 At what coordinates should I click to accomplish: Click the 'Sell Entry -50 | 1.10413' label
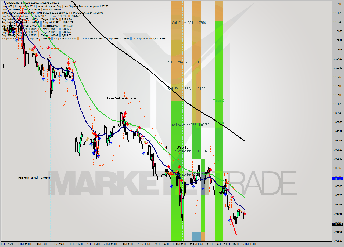tap(185, 62)
